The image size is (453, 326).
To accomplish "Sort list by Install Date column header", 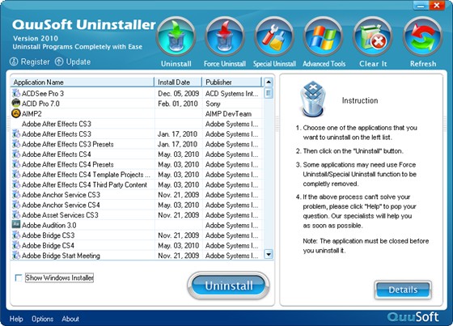I will pos(178,82).
